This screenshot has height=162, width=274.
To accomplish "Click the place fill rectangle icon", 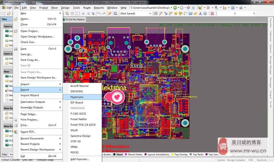I will coord(190,13).
